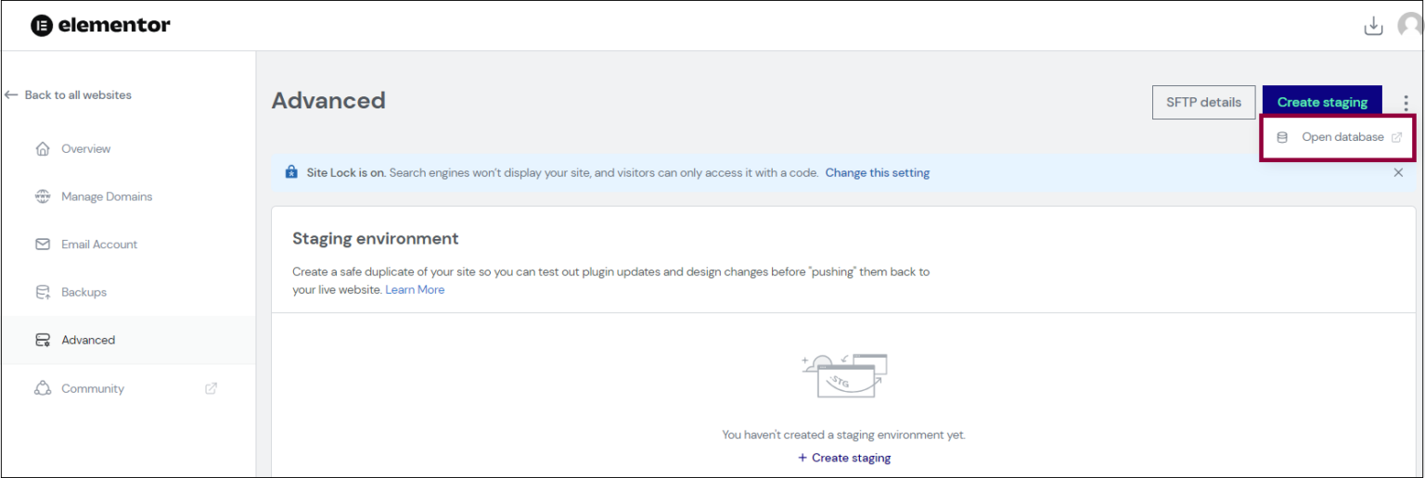The width and height of the screenshot is (1425, 478).
Task: Open the three-dot more options menu
Action: (x=1406, y=103)
